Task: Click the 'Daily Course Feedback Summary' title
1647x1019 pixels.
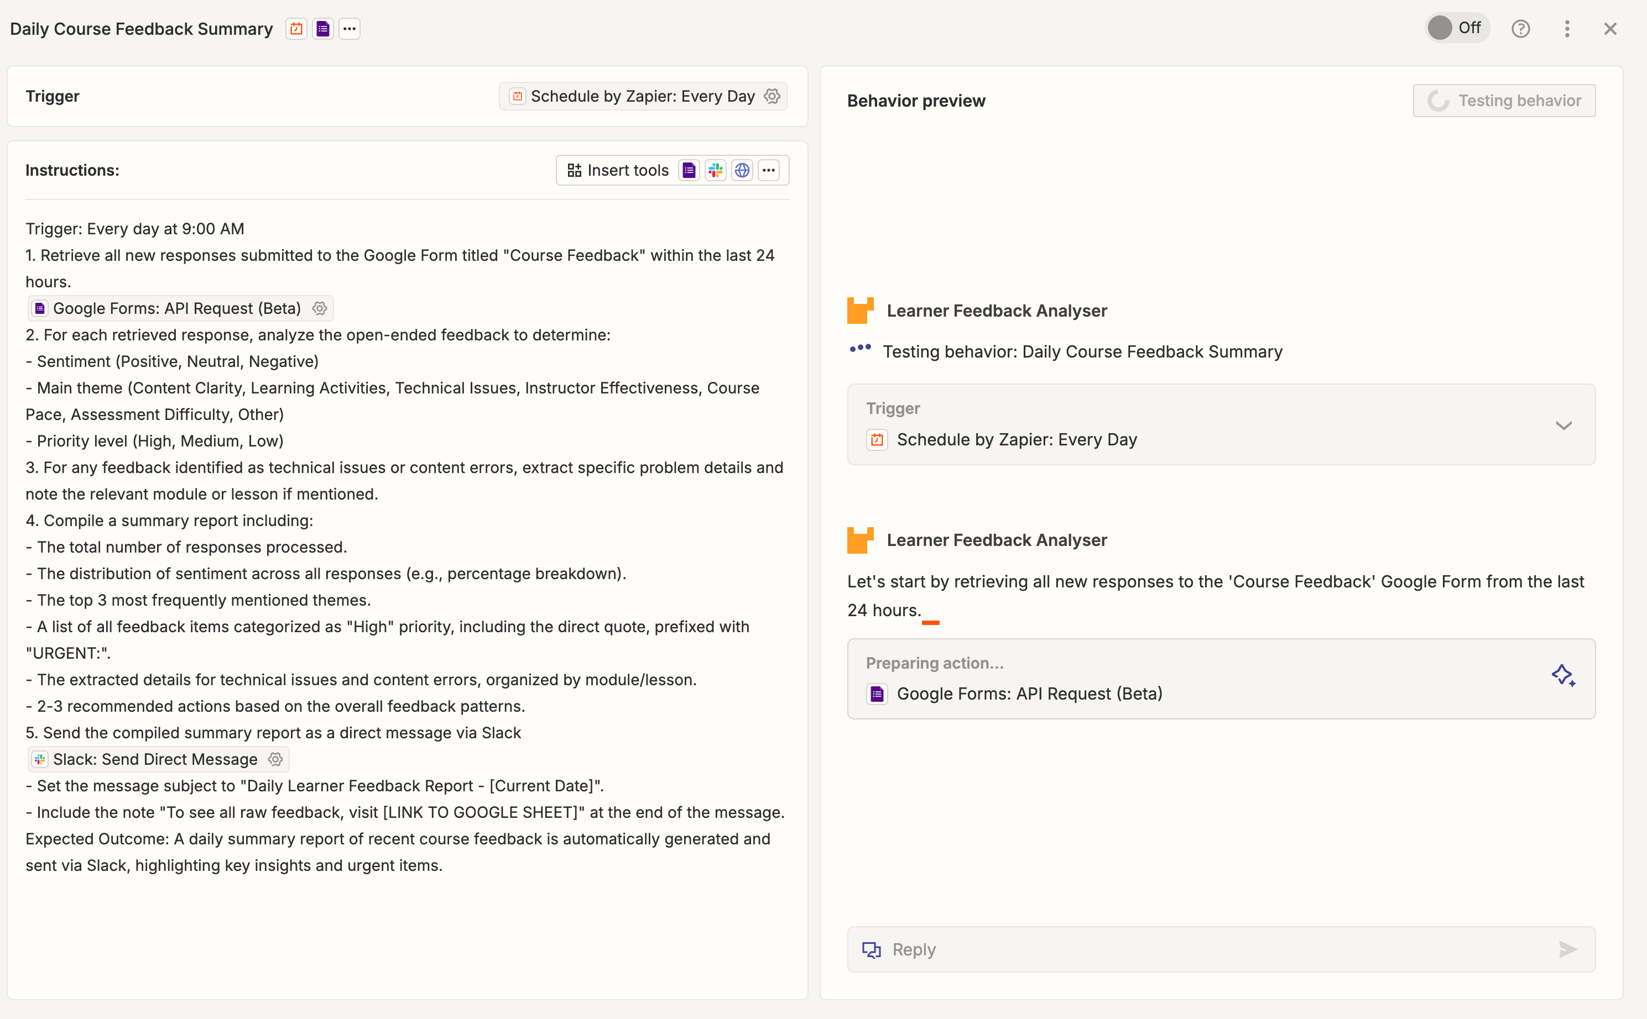Action: click(x=142, y=29)
